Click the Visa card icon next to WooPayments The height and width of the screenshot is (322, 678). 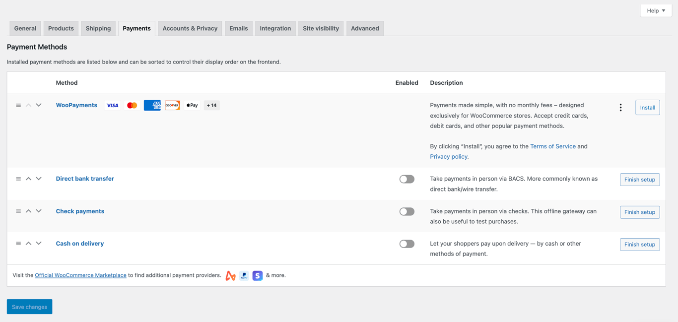pyautogui.click(x=113, y=105)
